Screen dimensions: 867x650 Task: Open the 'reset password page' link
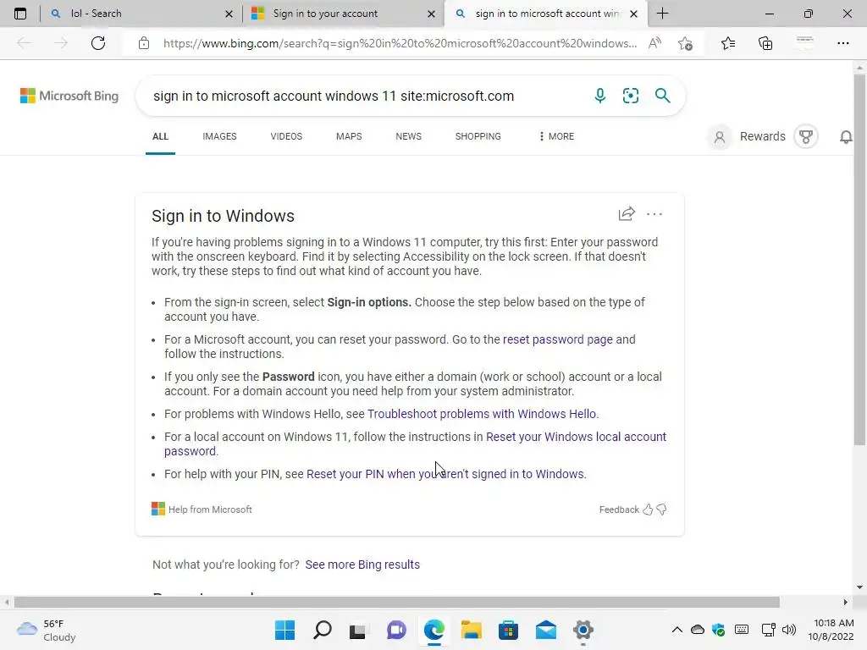[x=557, y=339]
